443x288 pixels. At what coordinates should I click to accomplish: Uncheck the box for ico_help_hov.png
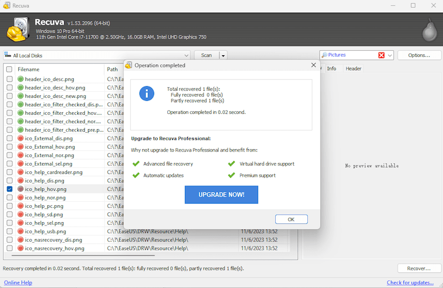click(9, 189)
